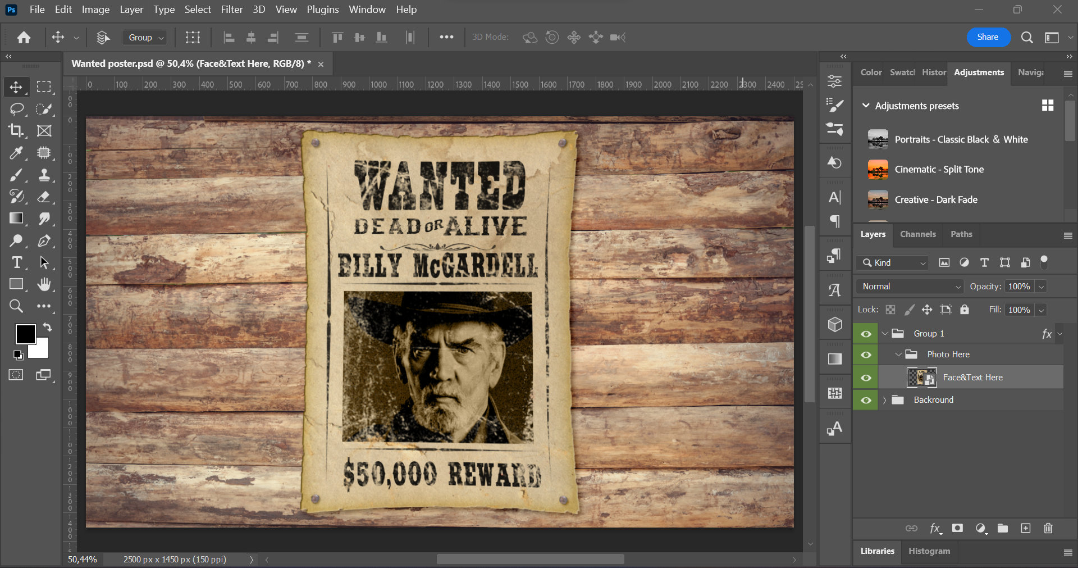Expand the Backround layer group
This screenshot has height=568, width=1078.
885,399
